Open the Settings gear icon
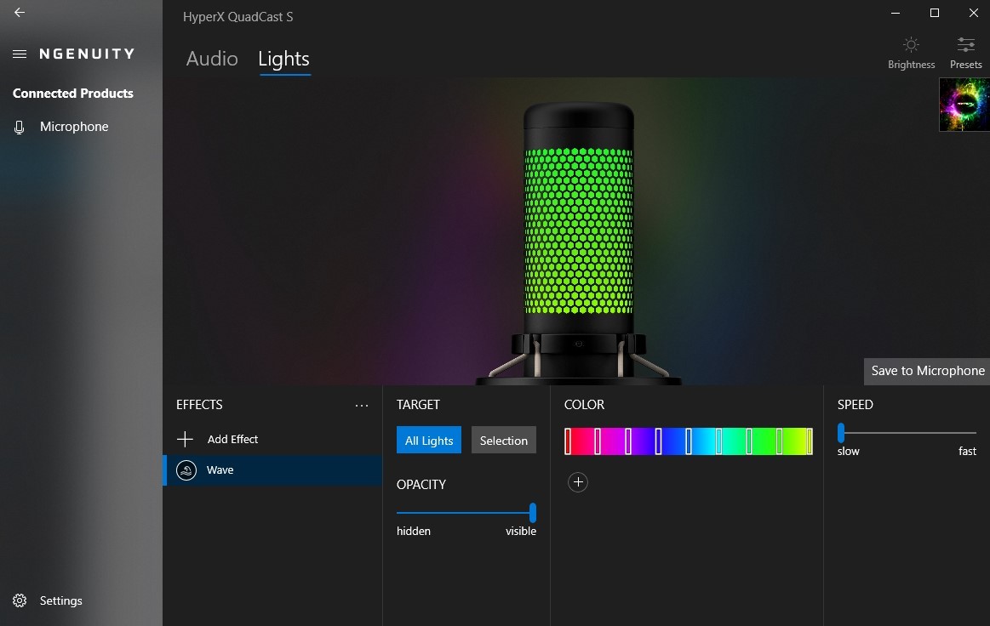Viewport: 990px width, 626px height. [20, 600]
